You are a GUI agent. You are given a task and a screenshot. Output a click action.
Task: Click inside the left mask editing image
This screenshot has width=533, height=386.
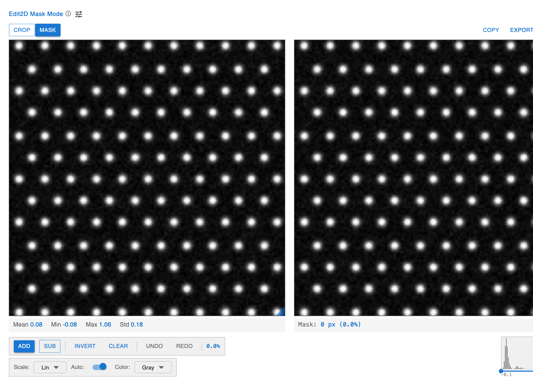[147, 178]
